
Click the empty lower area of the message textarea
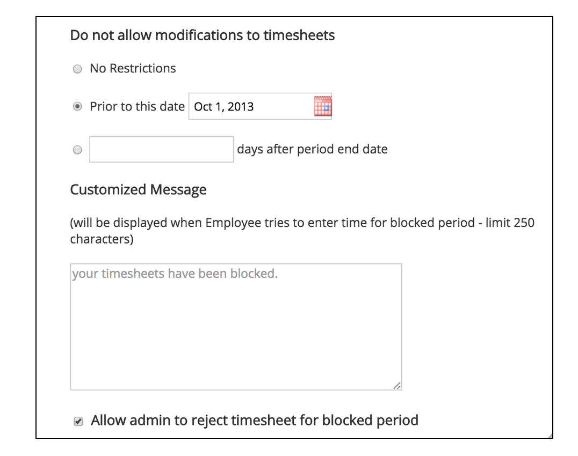235,343
